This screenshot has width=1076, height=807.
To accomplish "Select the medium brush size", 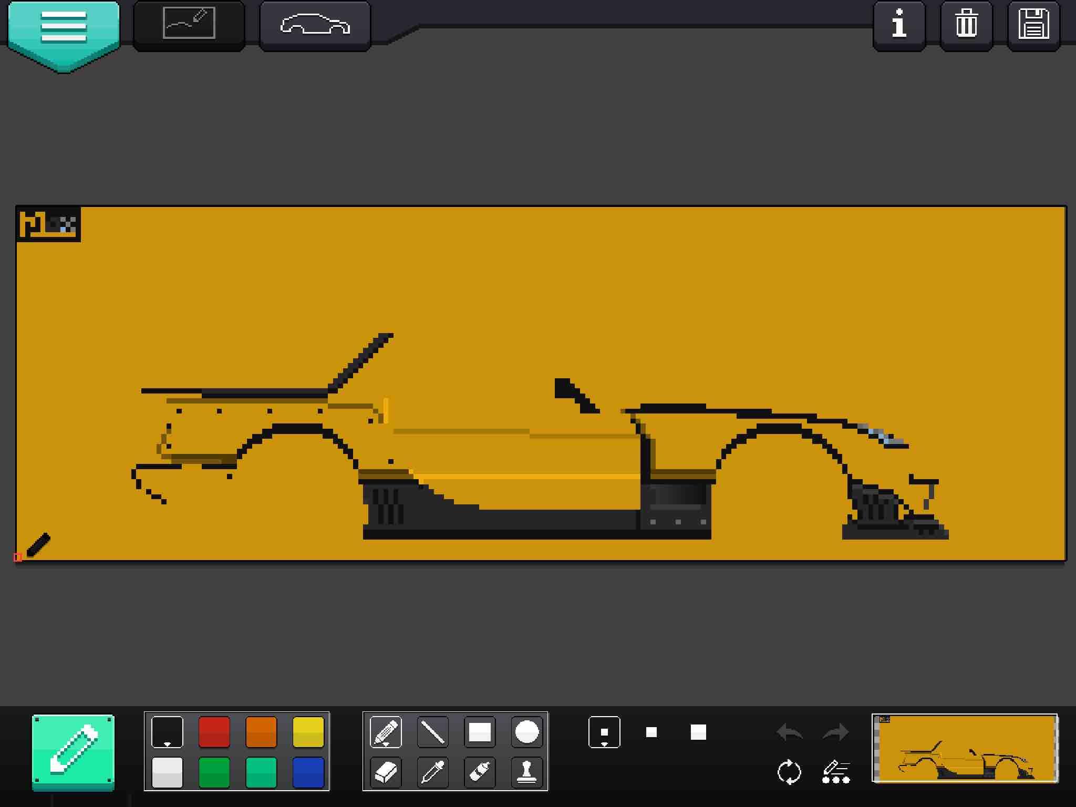I will [651, 731].
